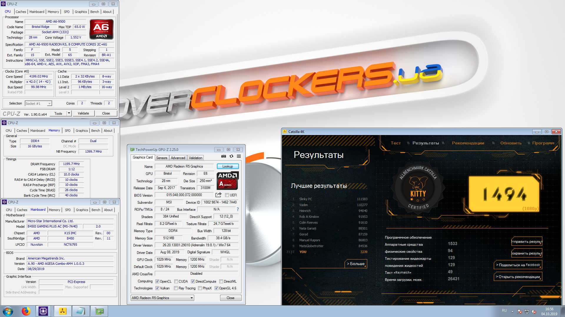Toggle the OpenGL 4.6 checkbox
Image resolution: width=565 pixels, height=317 pixels.
(216, 288)
